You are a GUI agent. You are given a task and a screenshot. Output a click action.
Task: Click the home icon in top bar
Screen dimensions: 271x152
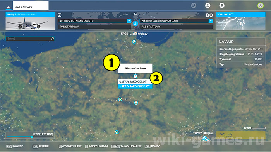tap(8, 7)
